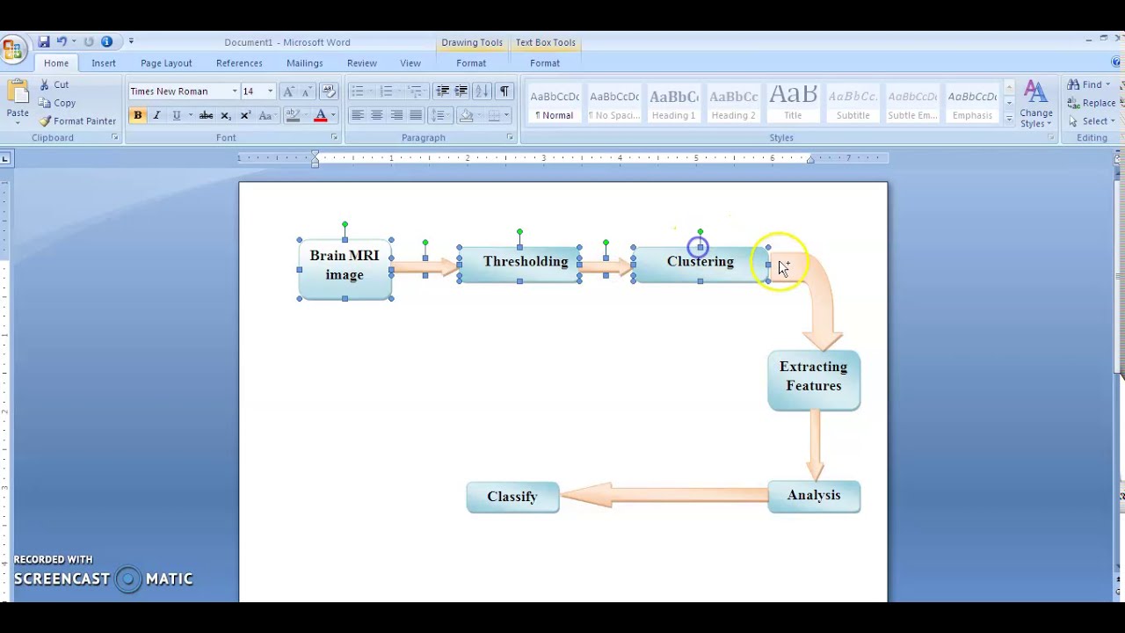Click the Increase Indent icon

[461, 91]
